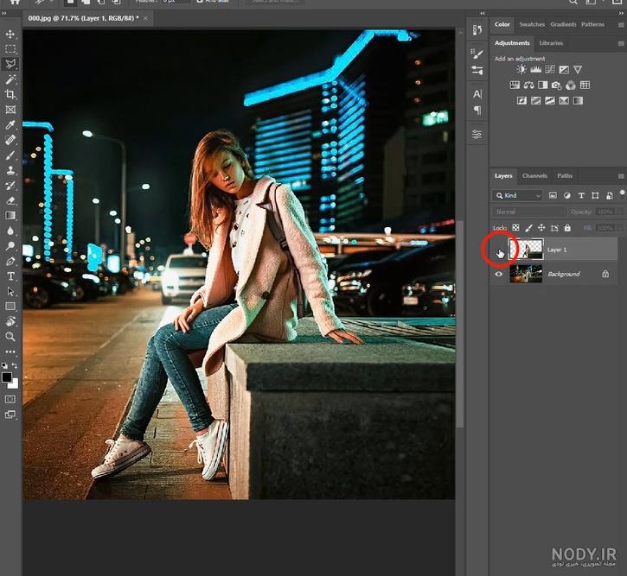
Task: Hide the Background layer
Action: 499,274
